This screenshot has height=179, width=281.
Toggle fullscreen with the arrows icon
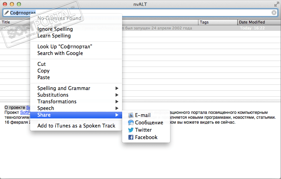pos(276,4)
